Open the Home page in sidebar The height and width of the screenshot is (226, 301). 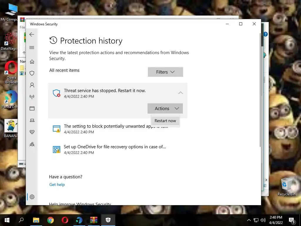coord(32,62)
